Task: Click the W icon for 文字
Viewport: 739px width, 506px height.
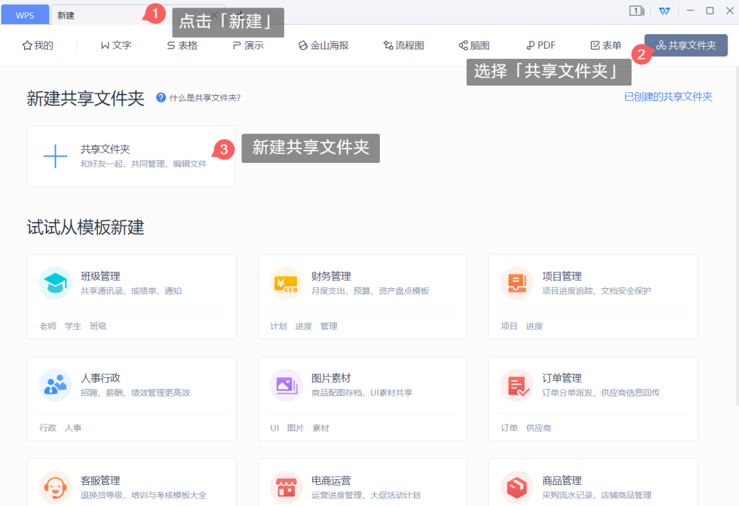Action: [105, 45]
